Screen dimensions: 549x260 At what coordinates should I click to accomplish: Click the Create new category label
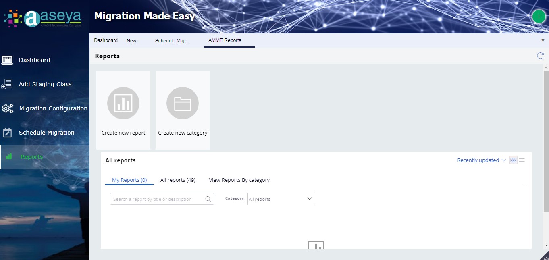[183, 133]
